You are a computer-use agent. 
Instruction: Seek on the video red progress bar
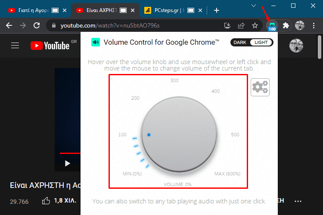(70, 153)
